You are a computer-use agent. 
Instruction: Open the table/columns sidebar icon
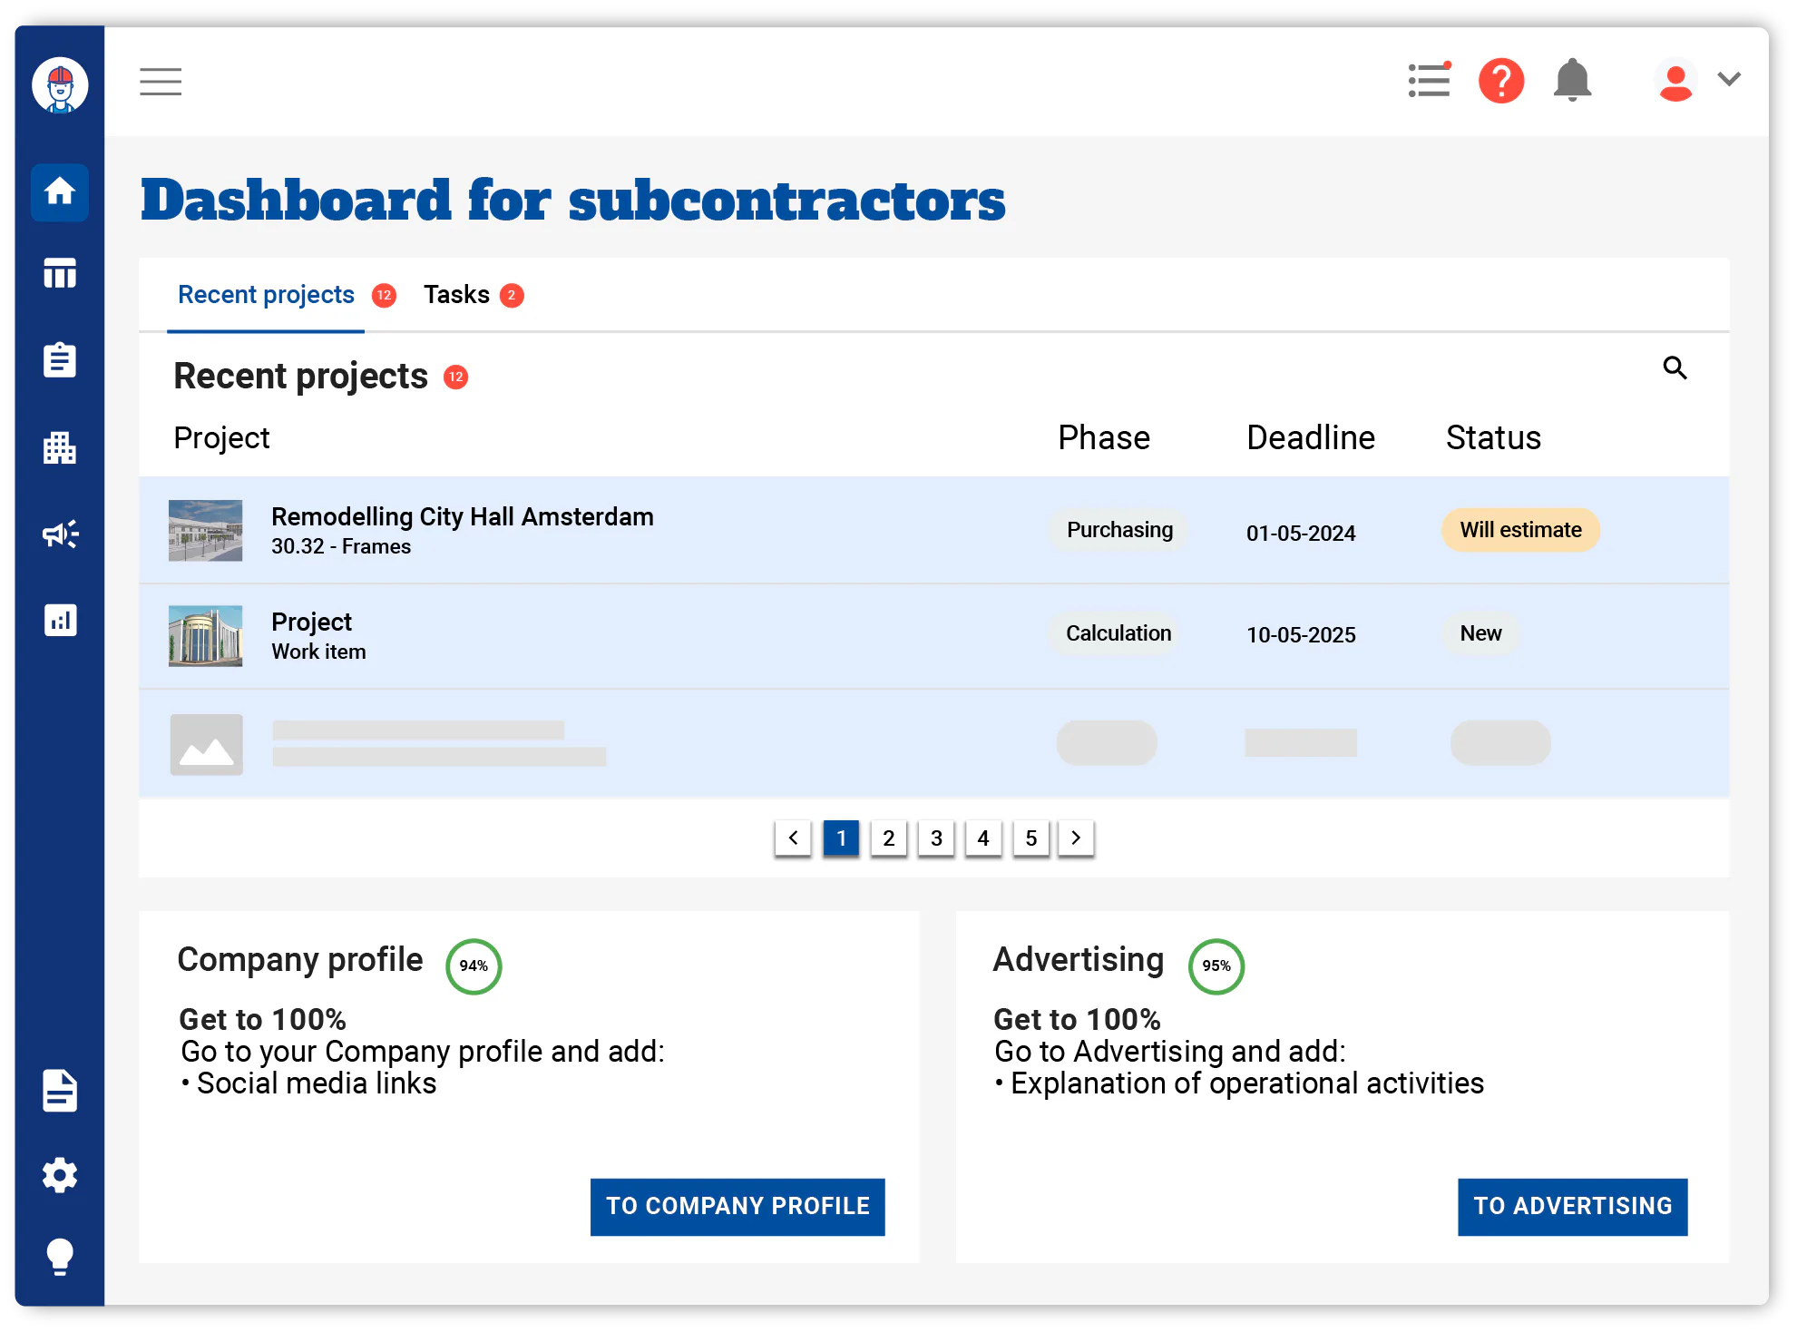[x=60, y=273]
